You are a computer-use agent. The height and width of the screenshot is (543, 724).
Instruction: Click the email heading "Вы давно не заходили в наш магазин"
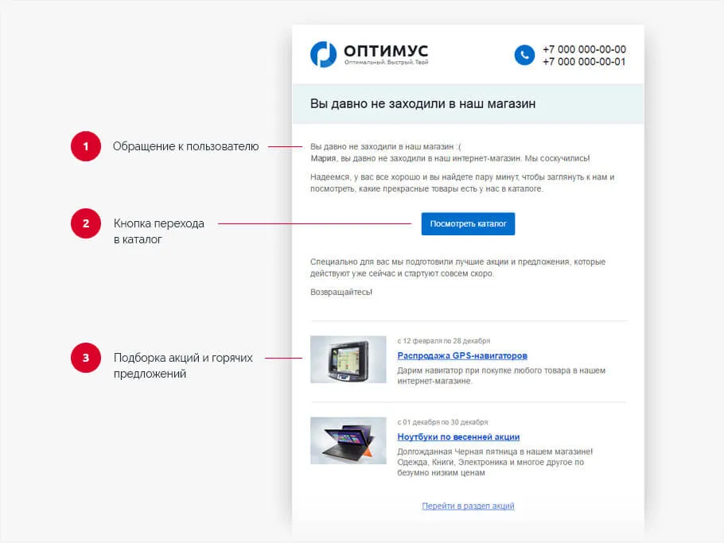[422, 104]
